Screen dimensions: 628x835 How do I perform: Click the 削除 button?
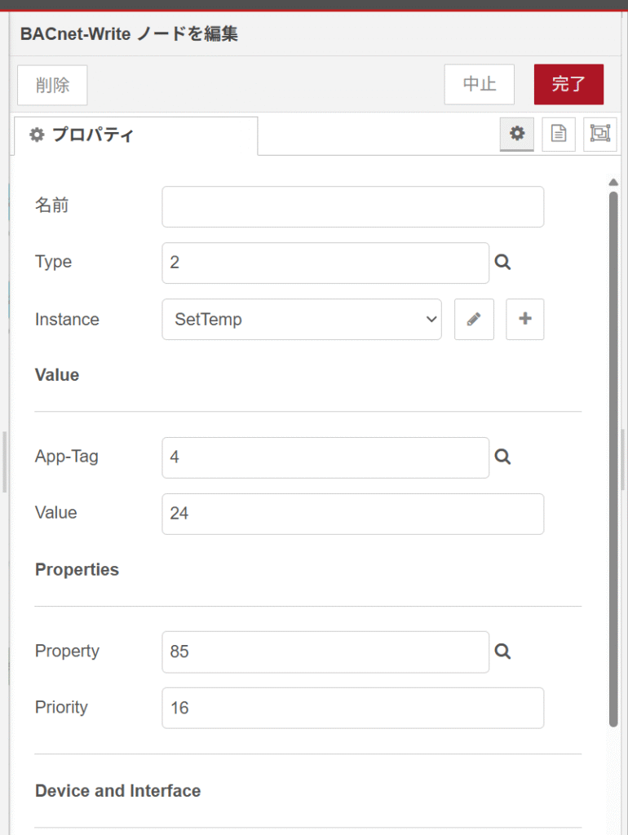point(52,85)
